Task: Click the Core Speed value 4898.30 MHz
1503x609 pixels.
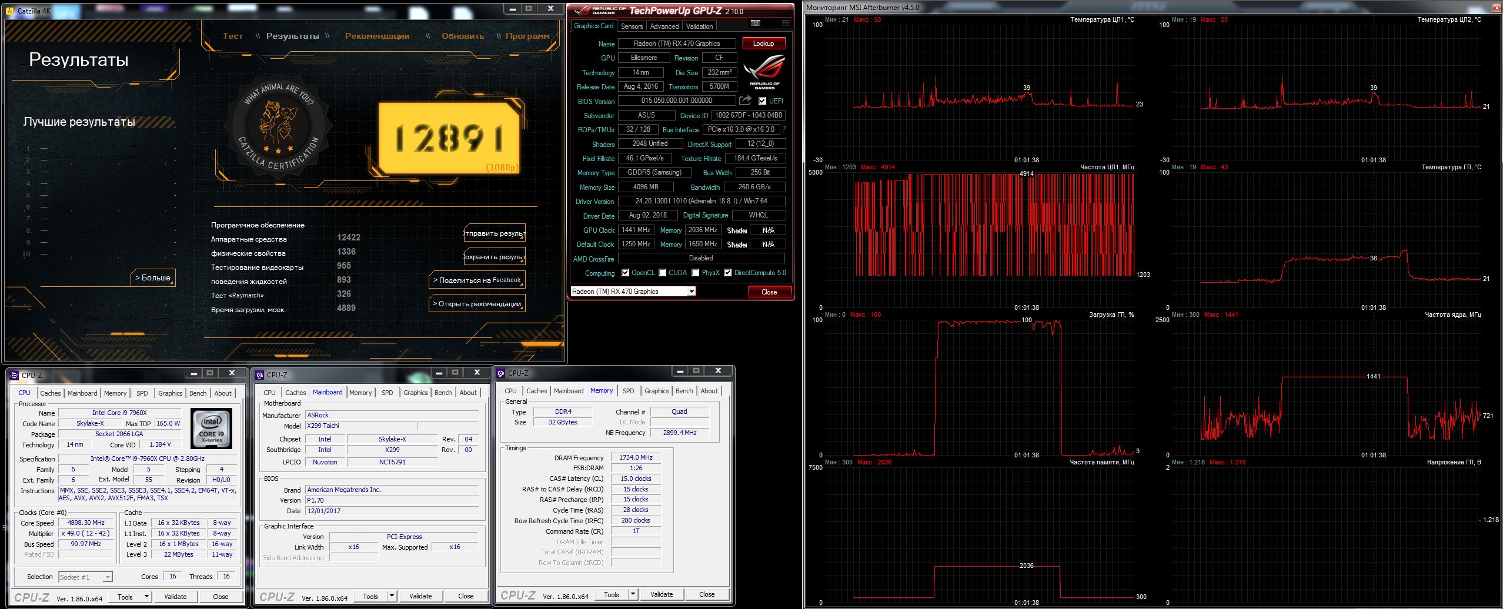Action: pyautogui.click(x=86, y=523)
